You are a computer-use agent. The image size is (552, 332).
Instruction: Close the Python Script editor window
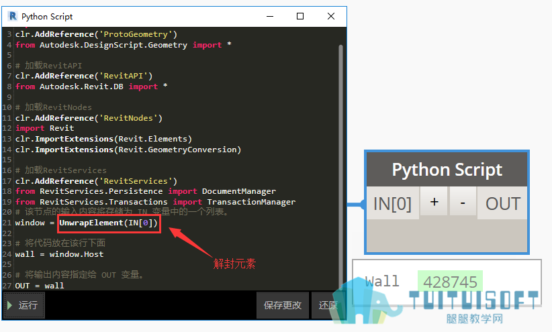coord(331,16)
